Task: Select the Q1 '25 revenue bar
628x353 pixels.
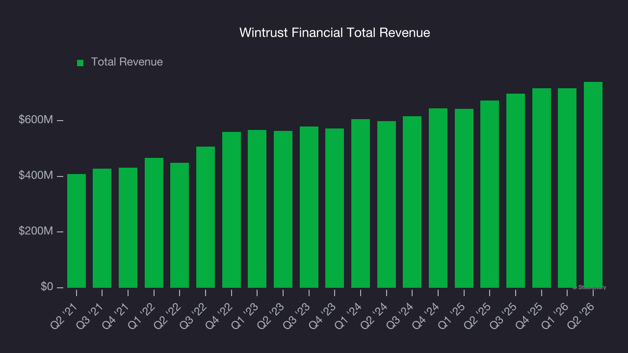Action: pos(464,198)
